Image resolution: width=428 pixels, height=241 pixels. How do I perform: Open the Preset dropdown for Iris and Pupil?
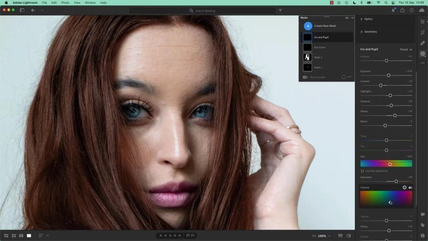pyautogui.click(x=406, y=49)
